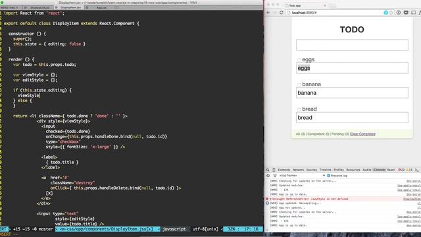Click the master branch in Vim statusline
The height and width of the screenshot is (237, 421).
[x=45, y=229]
